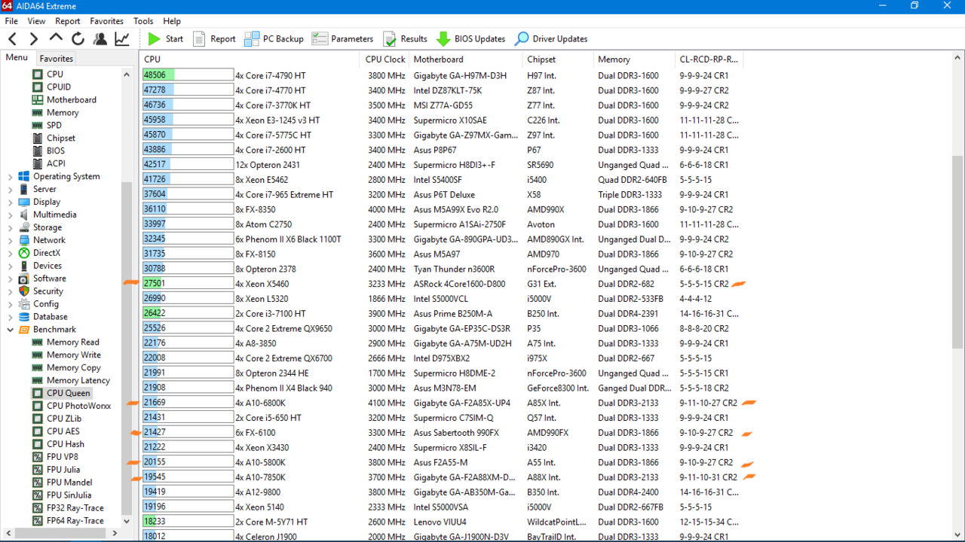The height and width of the screenshot is (542, 965).
Task: Expand the Server tree node
Action: tap(11, 190)
